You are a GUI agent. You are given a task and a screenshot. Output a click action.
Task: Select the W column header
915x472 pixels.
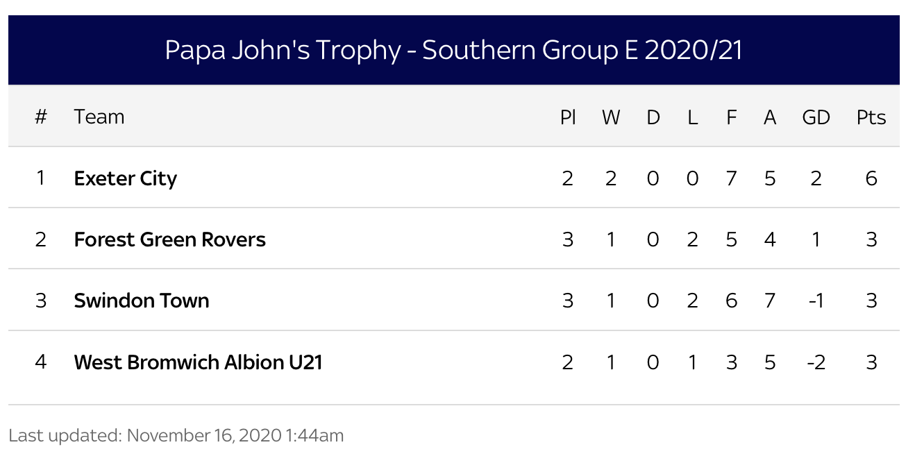pos(611,117)
